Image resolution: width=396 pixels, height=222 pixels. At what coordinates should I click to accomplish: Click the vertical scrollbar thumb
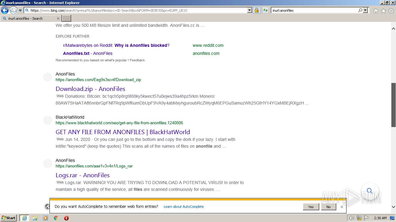[x=394, y=105]
